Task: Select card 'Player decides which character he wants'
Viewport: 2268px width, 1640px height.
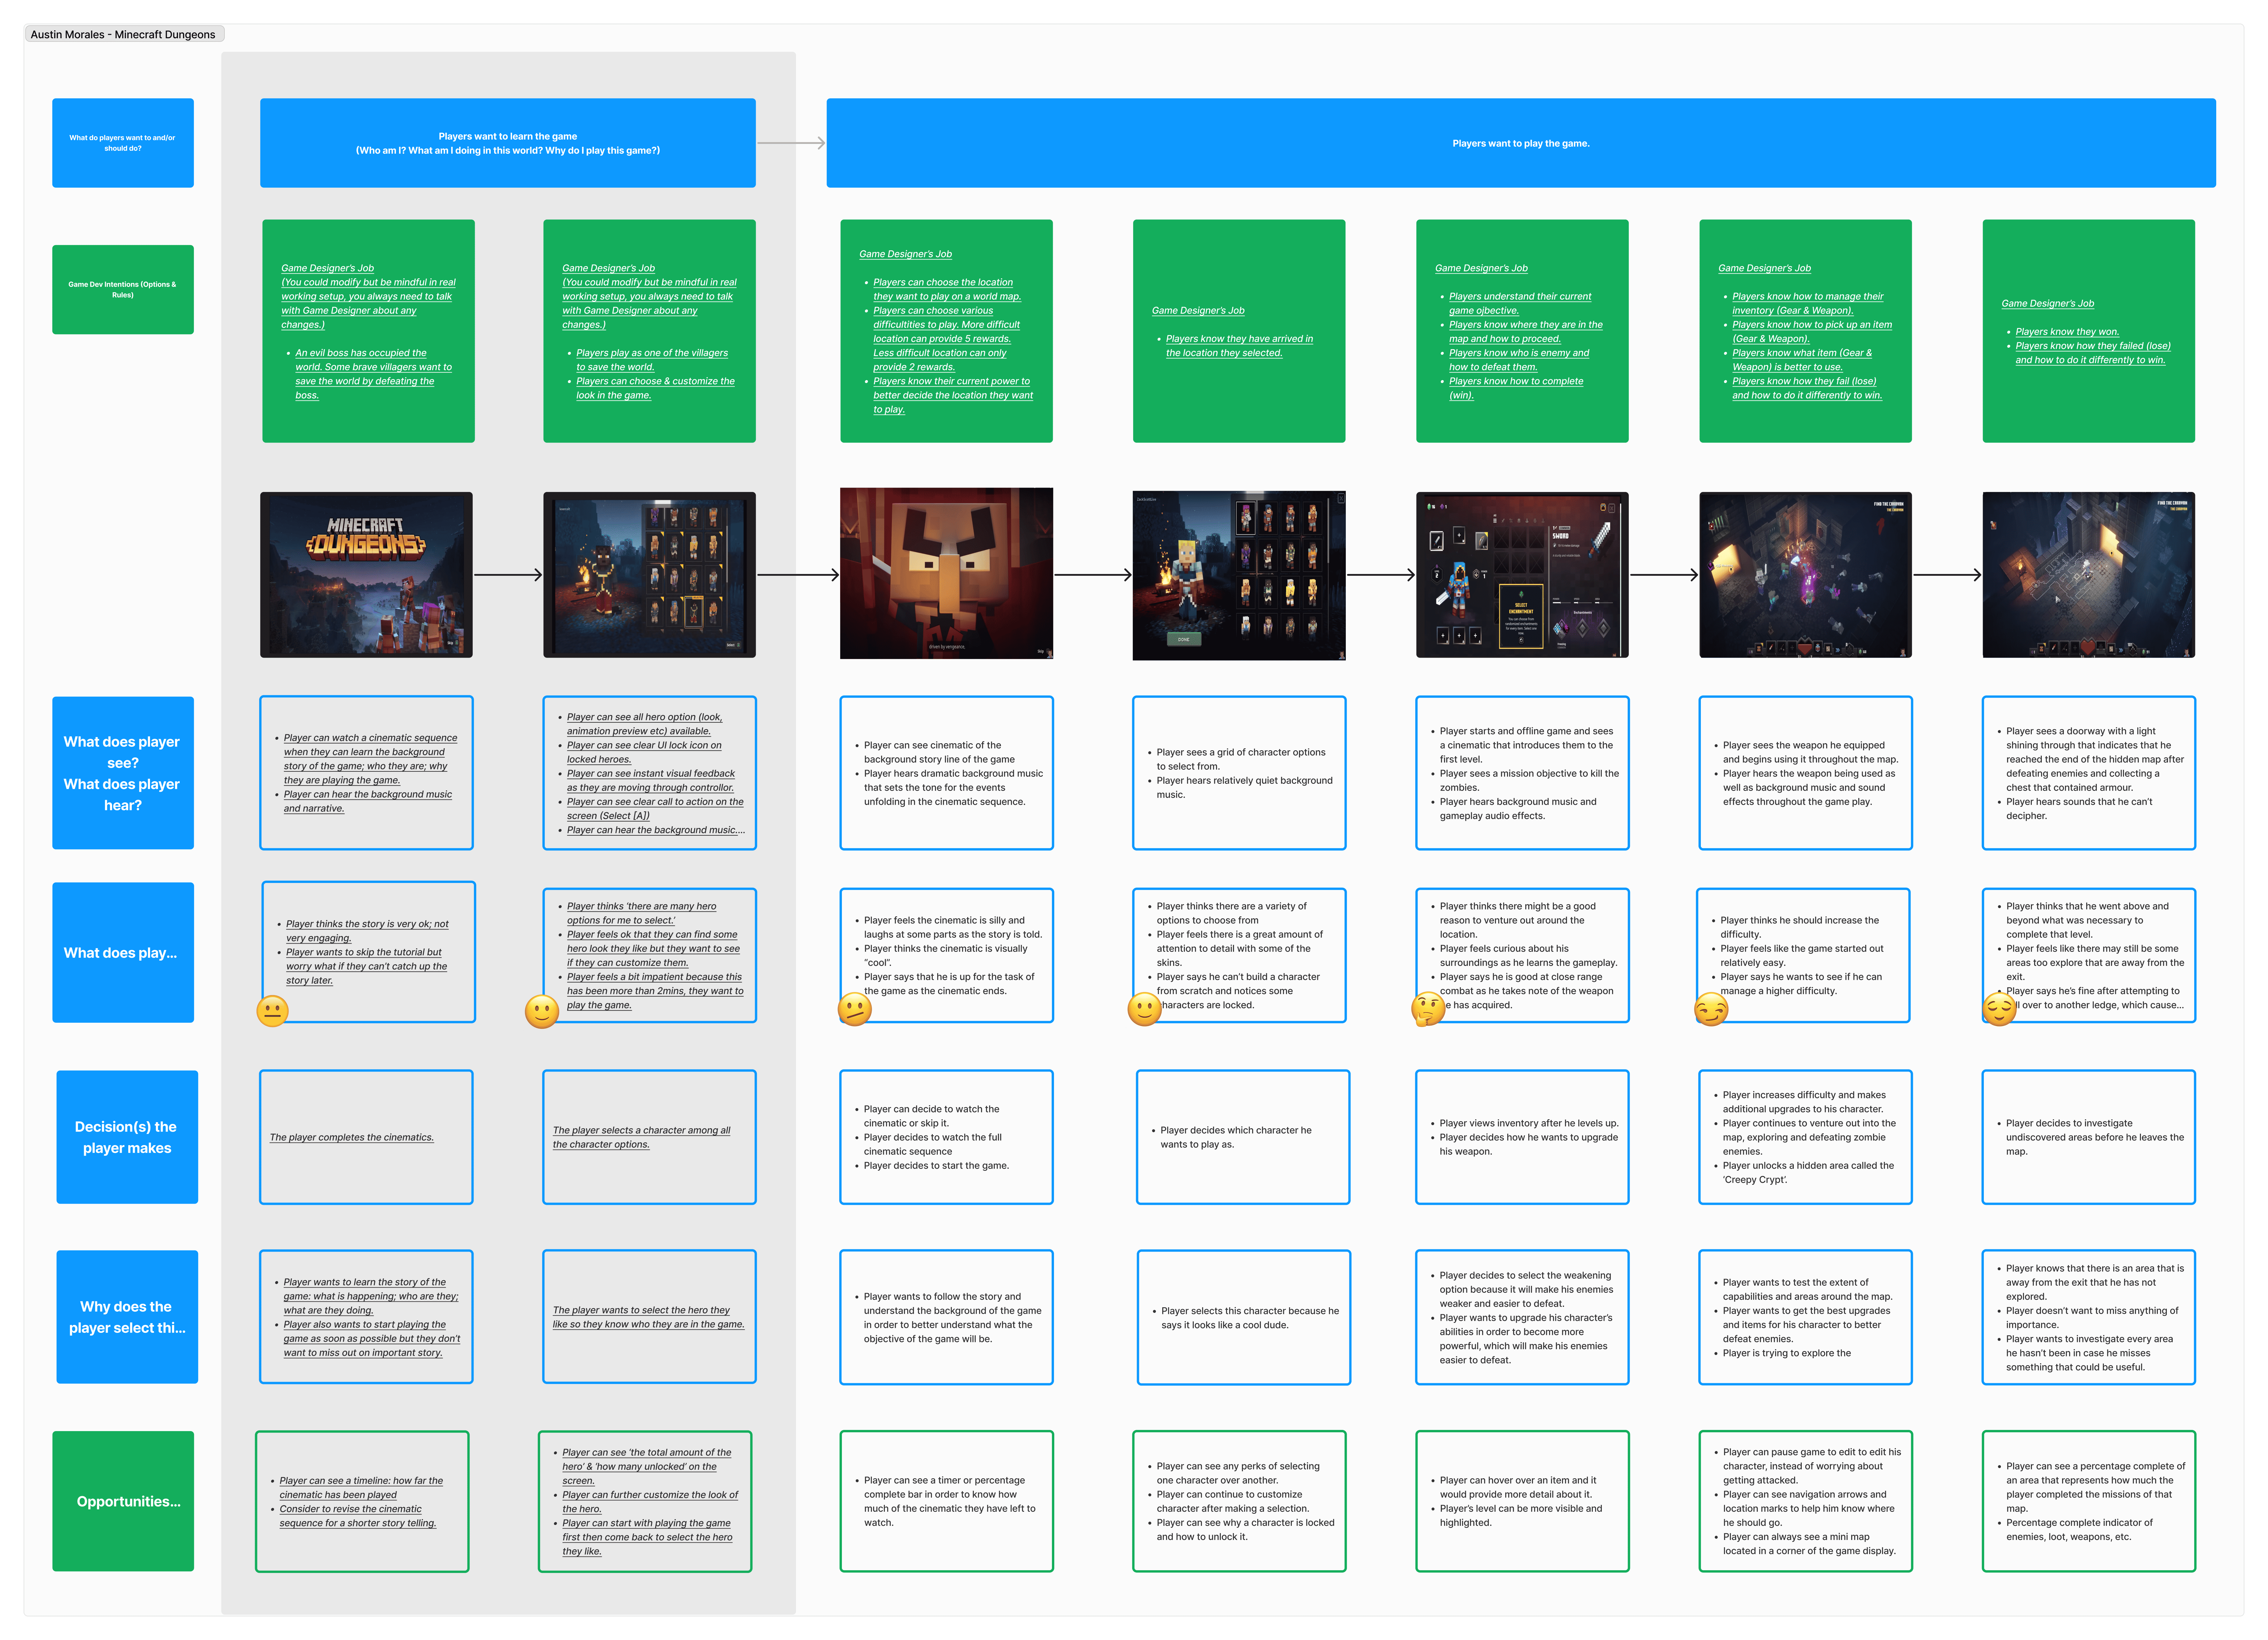Action: click(1243, 1137)
